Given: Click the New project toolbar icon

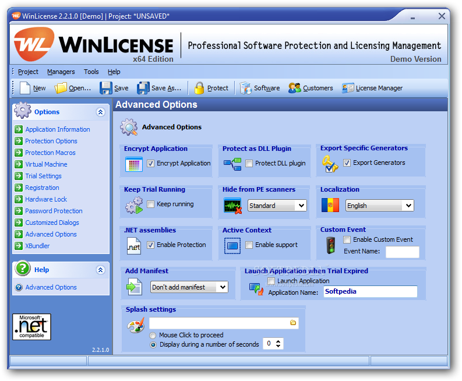Looking at the screenshot, I should tap(25, 88).
